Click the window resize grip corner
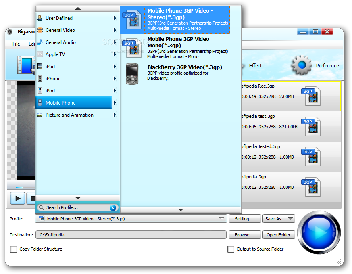Viewport: 352px width, 274px height. 338,262
